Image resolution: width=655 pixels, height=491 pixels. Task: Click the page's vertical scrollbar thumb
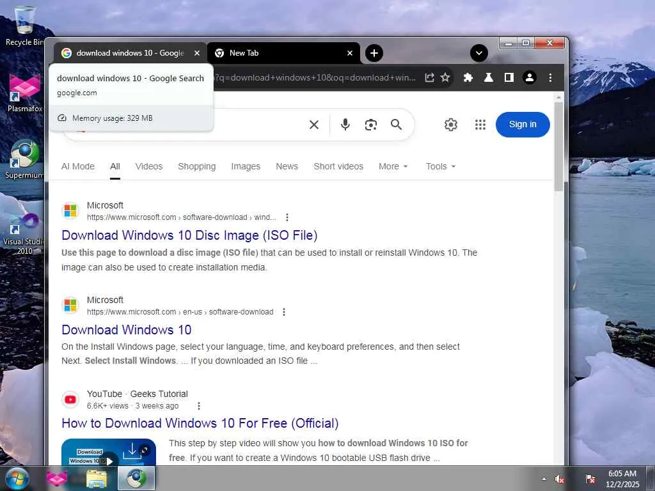tap(559, 146)
